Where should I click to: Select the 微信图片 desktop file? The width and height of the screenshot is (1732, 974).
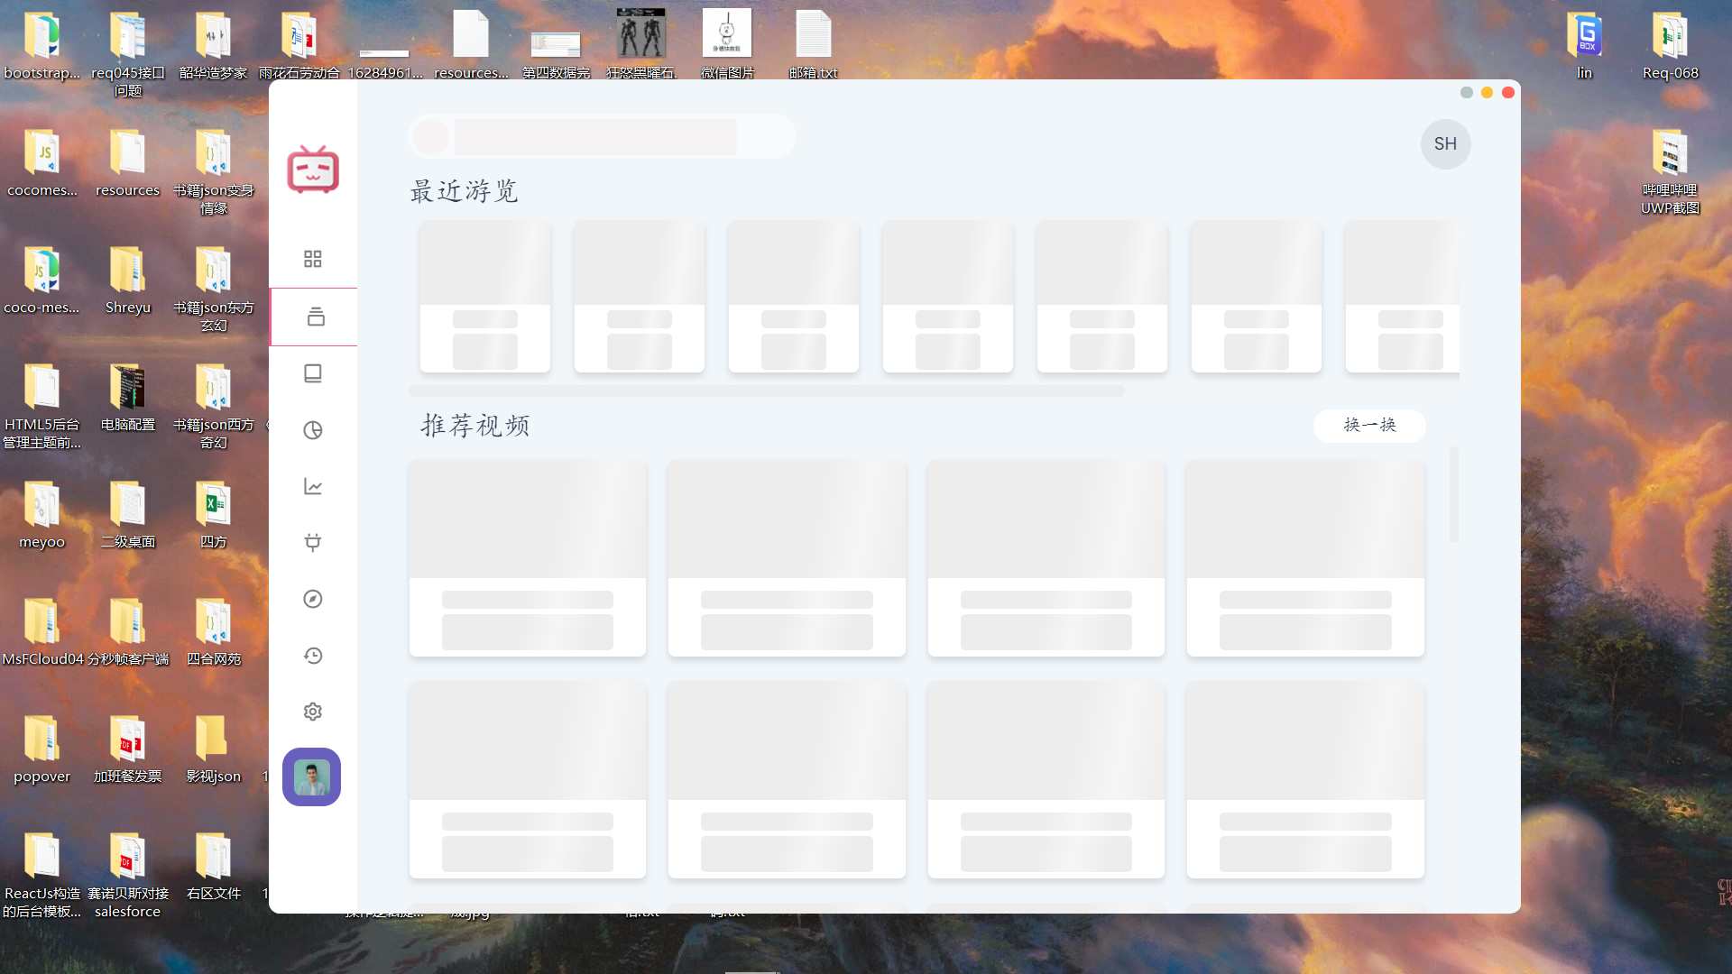coord(727,45)
